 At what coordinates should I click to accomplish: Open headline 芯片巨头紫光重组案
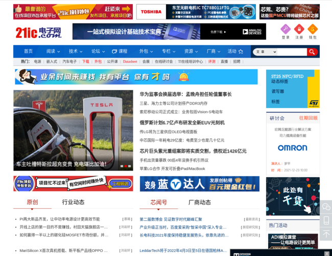pos(193,151)
